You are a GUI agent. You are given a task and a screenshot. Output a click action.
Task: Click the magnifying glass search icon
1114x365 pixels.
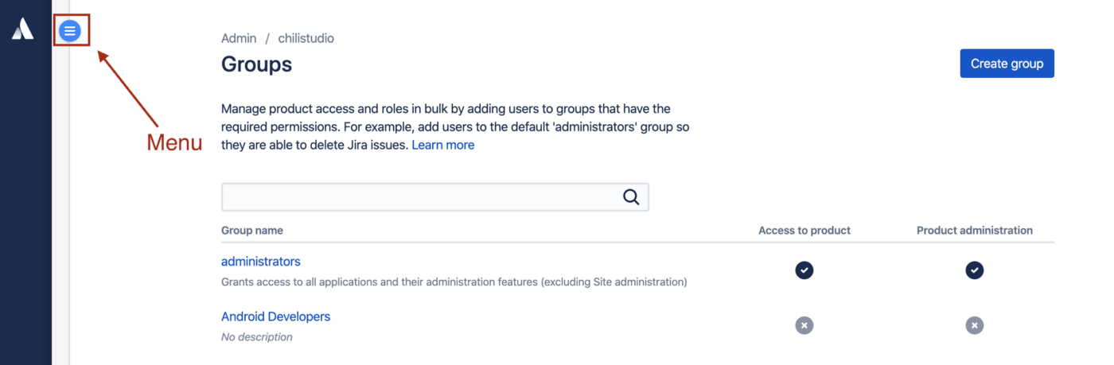pos(631,197)
